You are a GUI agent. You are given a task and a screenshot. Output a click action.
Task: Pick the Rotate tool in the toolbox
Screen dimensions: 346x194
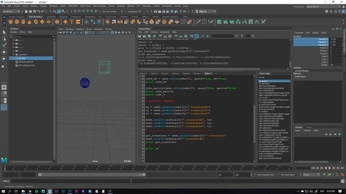[4, 59]
